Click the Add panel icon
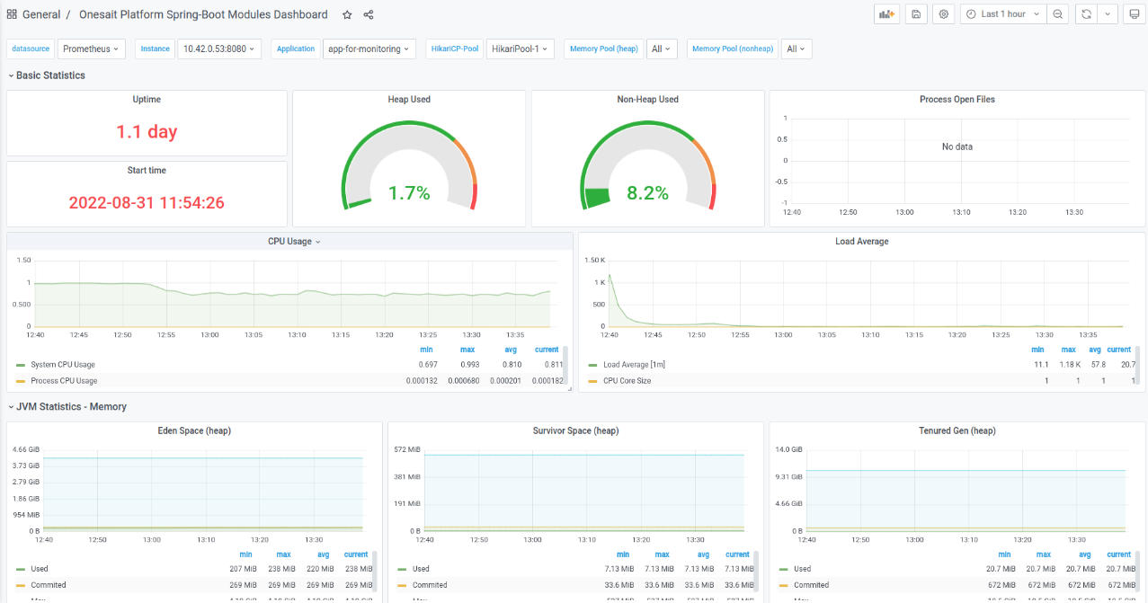The width and height of the screenshot is (1148, 603). (885, 13)
